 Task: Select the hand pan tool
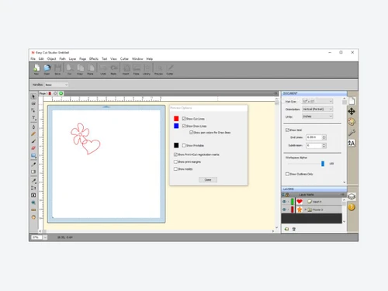coord(33,217)
